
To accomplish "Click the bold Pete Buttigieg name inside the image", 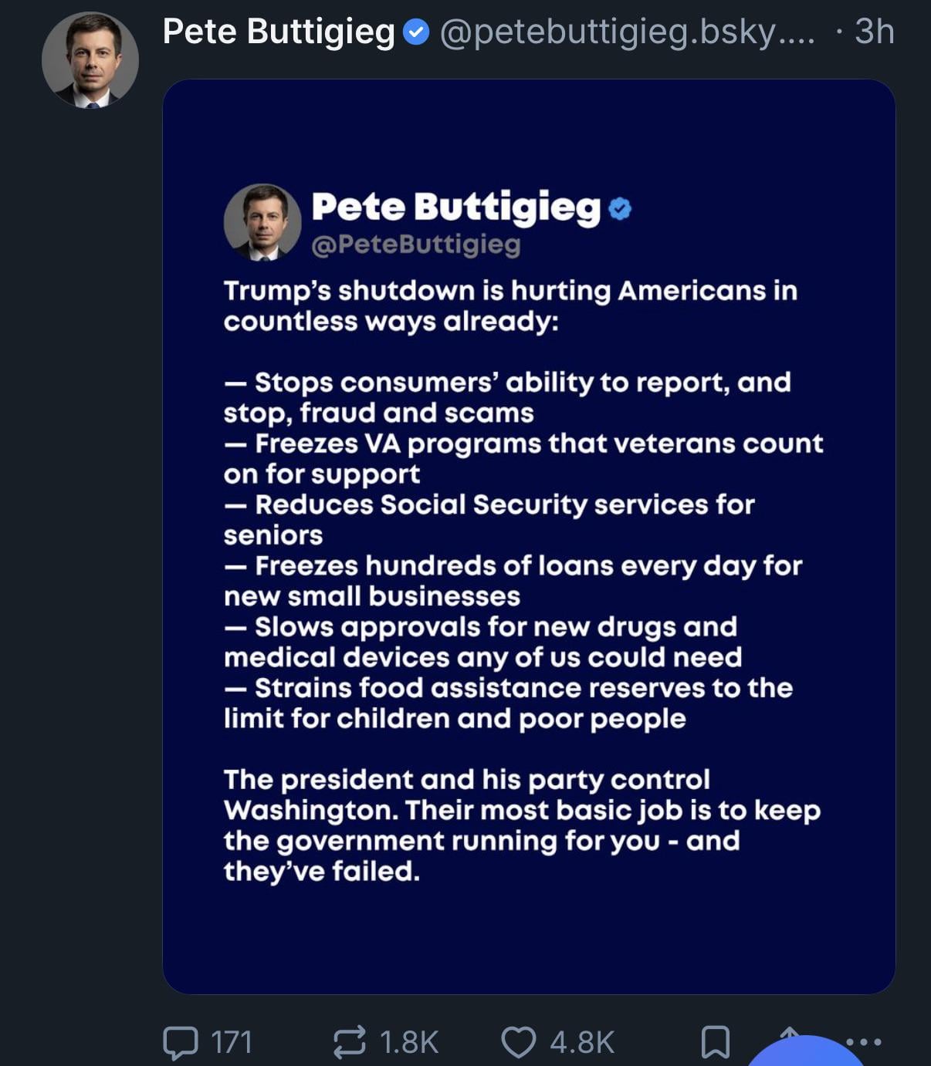I will [x=455, y=207].
